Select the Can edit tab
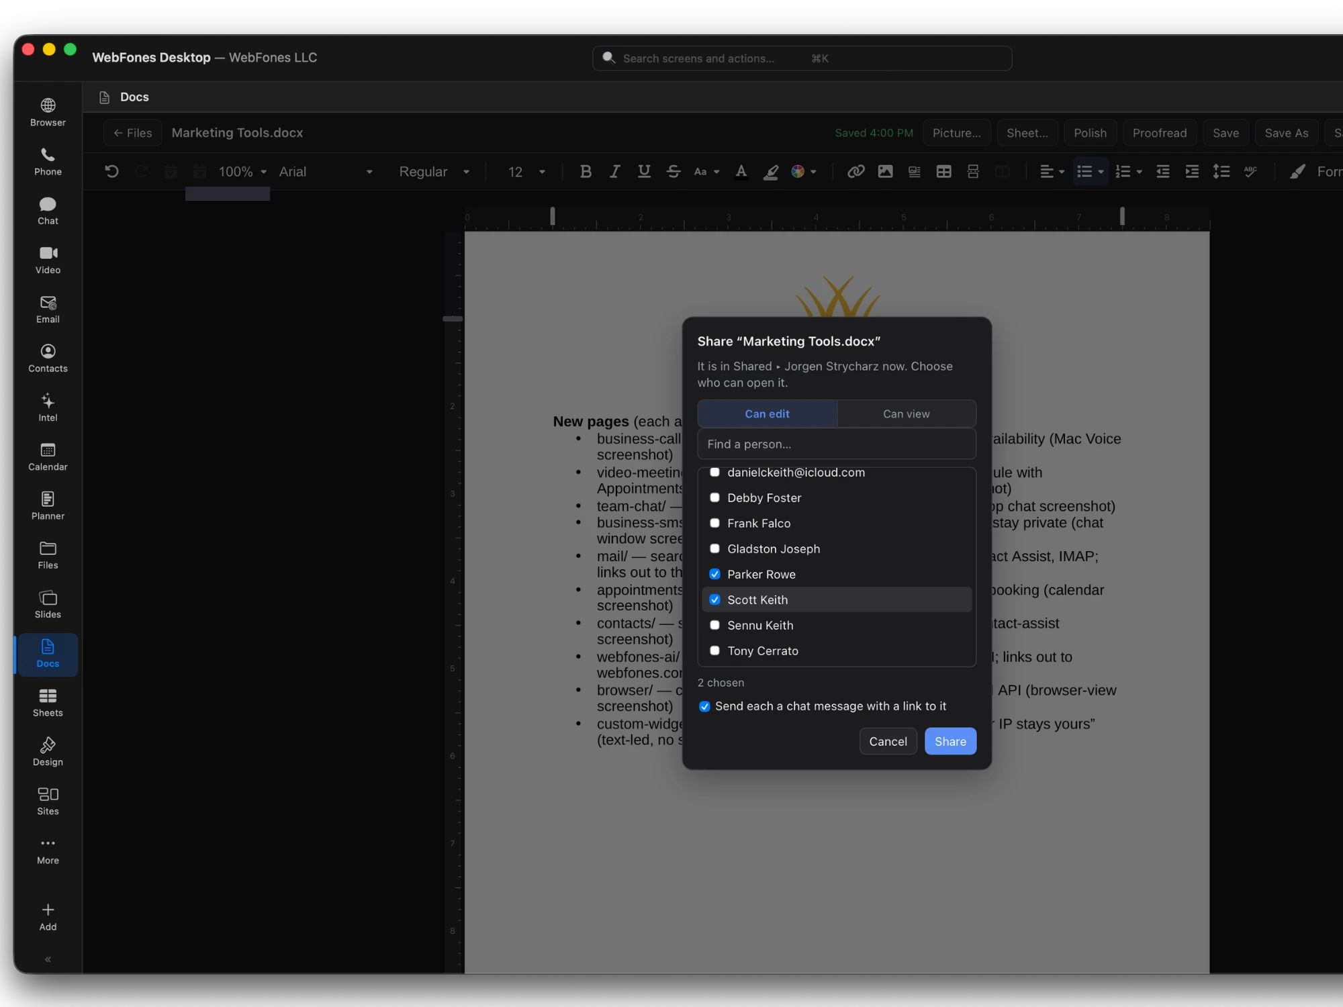This screenshot has width=1343, height=1007. tap(767, 414)
